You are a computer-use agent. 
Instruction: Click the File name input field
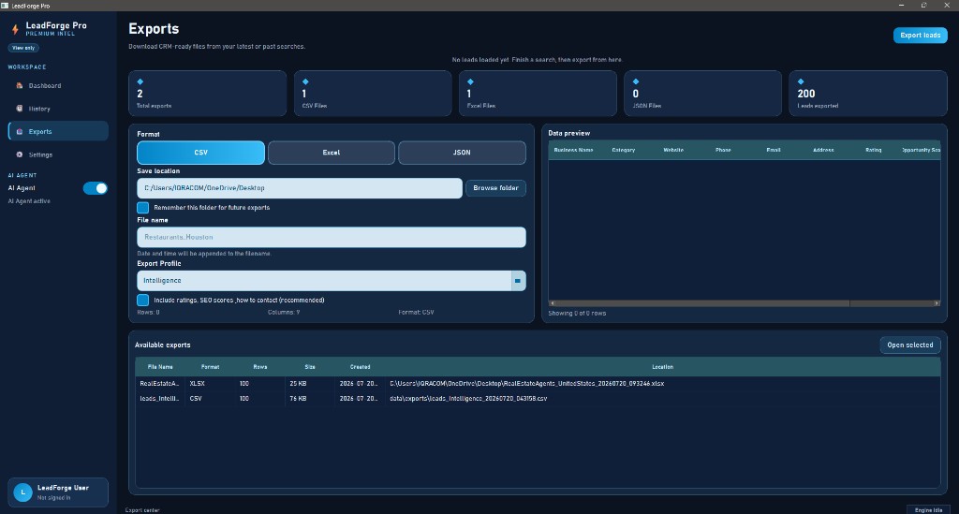331,237
